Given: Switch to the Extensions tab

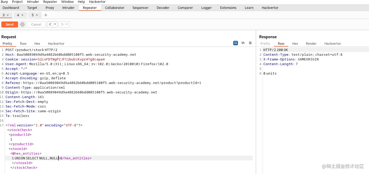Looking at the screenshot, I should 228,8.
